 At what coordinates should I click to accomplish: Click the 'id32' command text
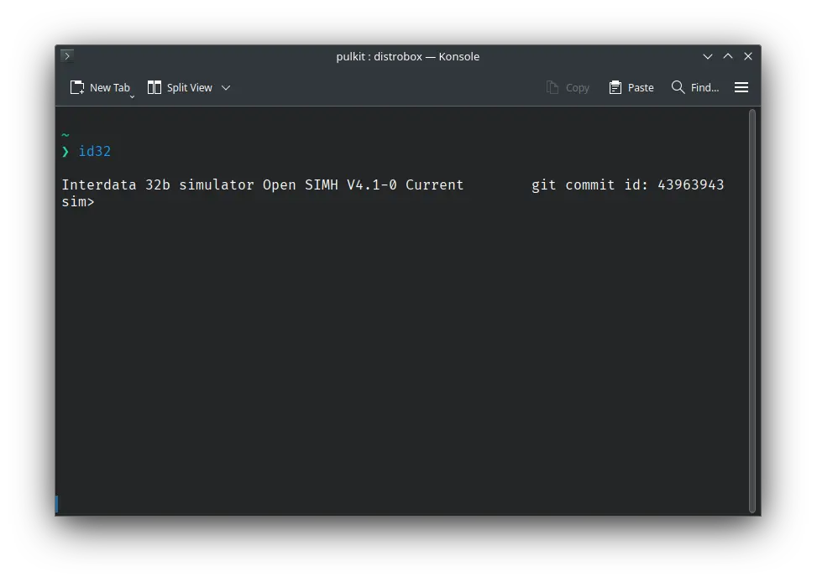tap(94, 152)
